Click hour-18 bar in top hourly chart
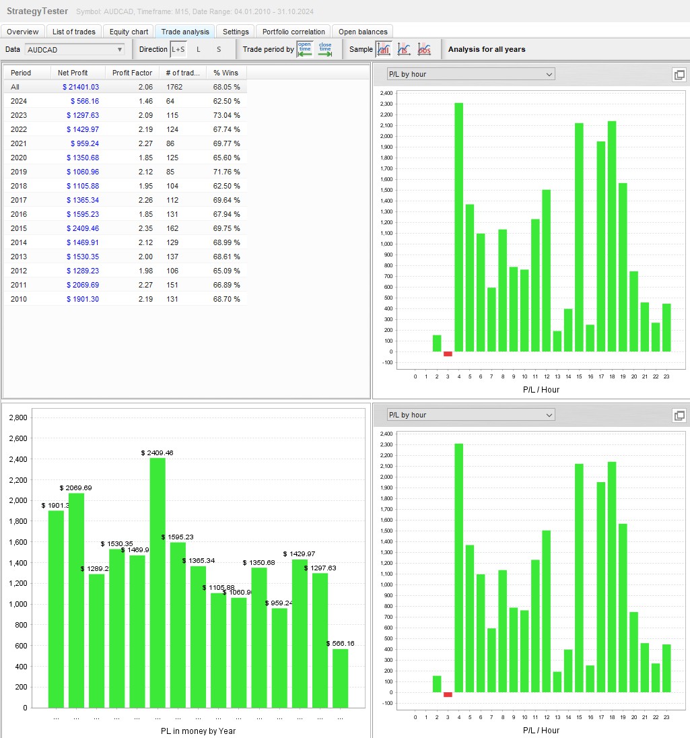The height and width of the screenshot is (738, 690). 612,236
